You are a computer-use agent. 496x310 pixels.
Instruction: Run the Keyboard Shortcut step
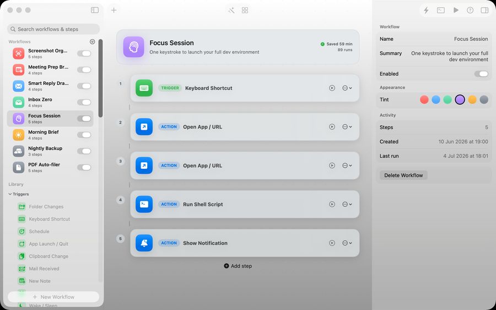coord(332,88)
